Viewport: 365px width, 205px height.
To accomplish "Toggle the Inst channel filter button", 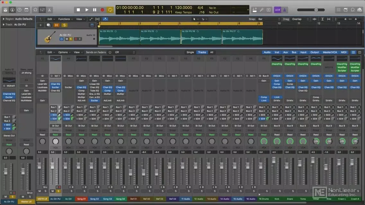I will (277, 52).
